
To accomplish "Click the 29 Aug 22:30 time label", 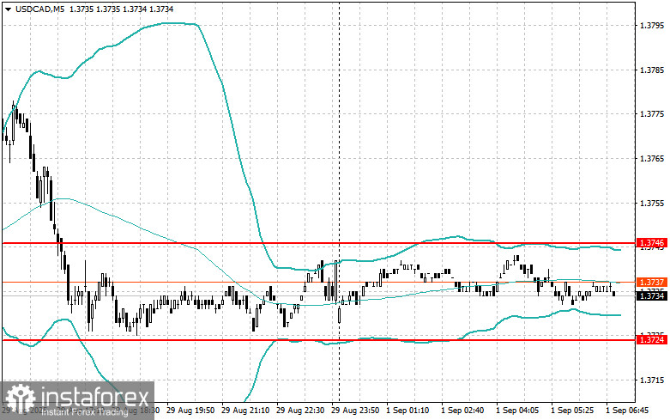I will (x=300, y=411).
